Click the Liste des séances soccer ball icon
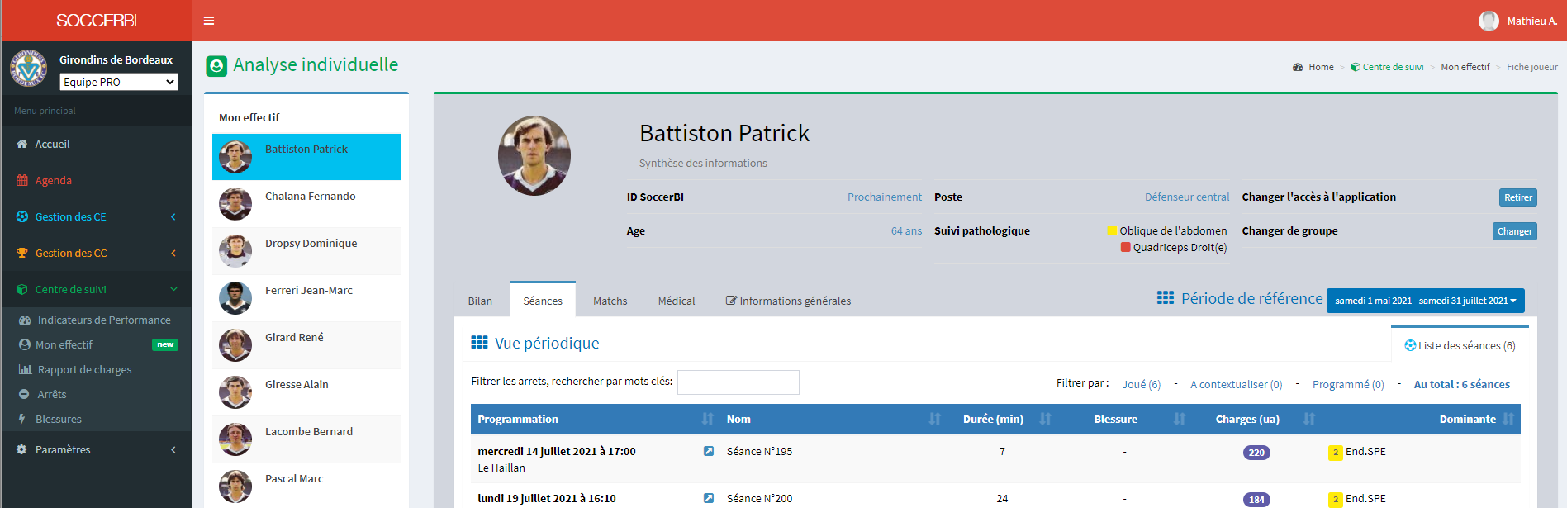The height and width of the screenshot is (508, 1567). click(x=1410, y=345)
